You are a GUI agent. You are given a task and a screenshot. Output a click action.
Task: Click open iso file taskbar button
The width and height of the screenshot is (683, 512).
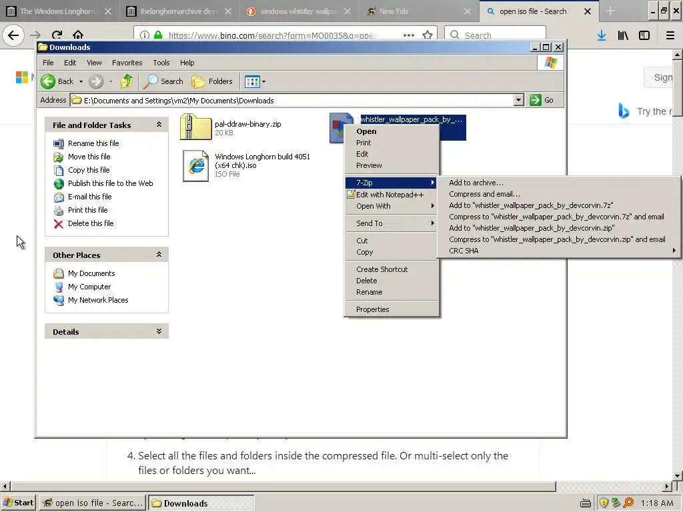pos(92,503)
